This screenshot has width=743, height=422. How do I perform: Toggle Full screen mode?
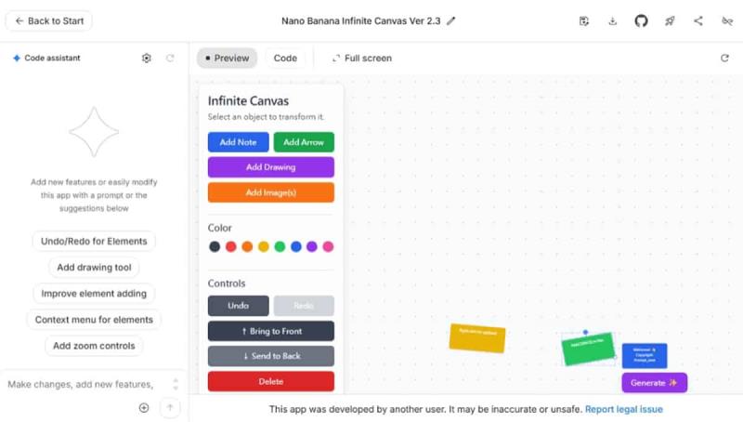tap(361, 58)
